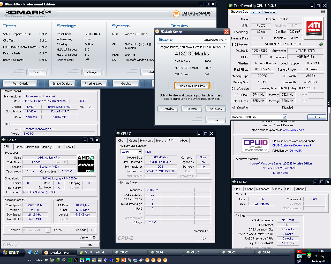Image resolution: width=331 pixels, height=264 pixels.
Task: Click the Graphs... button
Action: (127, 84)
